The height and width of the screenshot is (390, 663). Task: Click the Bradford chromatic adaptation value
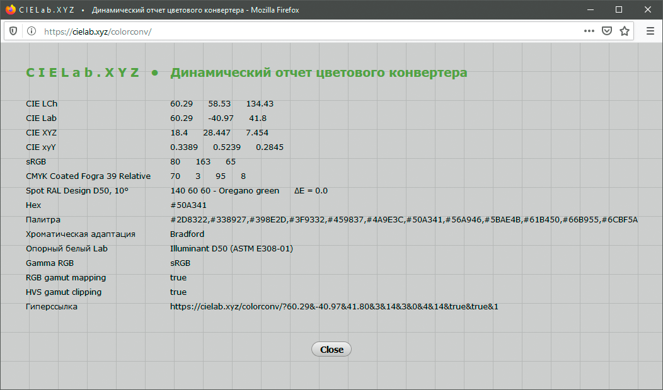187,234
